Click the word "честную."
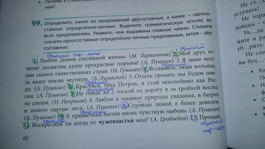The height and width of the screenshot is (149, 265). coord(77,80)
